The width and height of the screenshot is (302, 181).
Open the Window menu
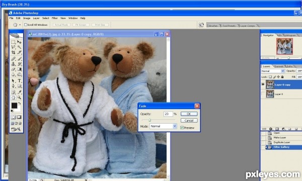click(x=73, y=18)
